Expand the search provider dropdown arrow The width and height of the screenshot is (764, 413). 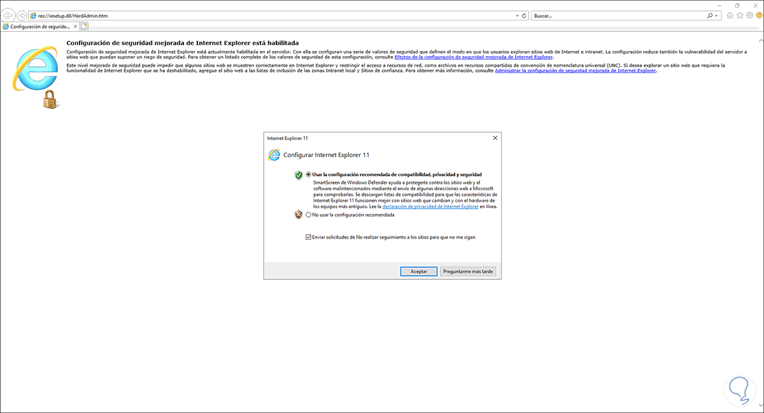[x=716, y=15]
